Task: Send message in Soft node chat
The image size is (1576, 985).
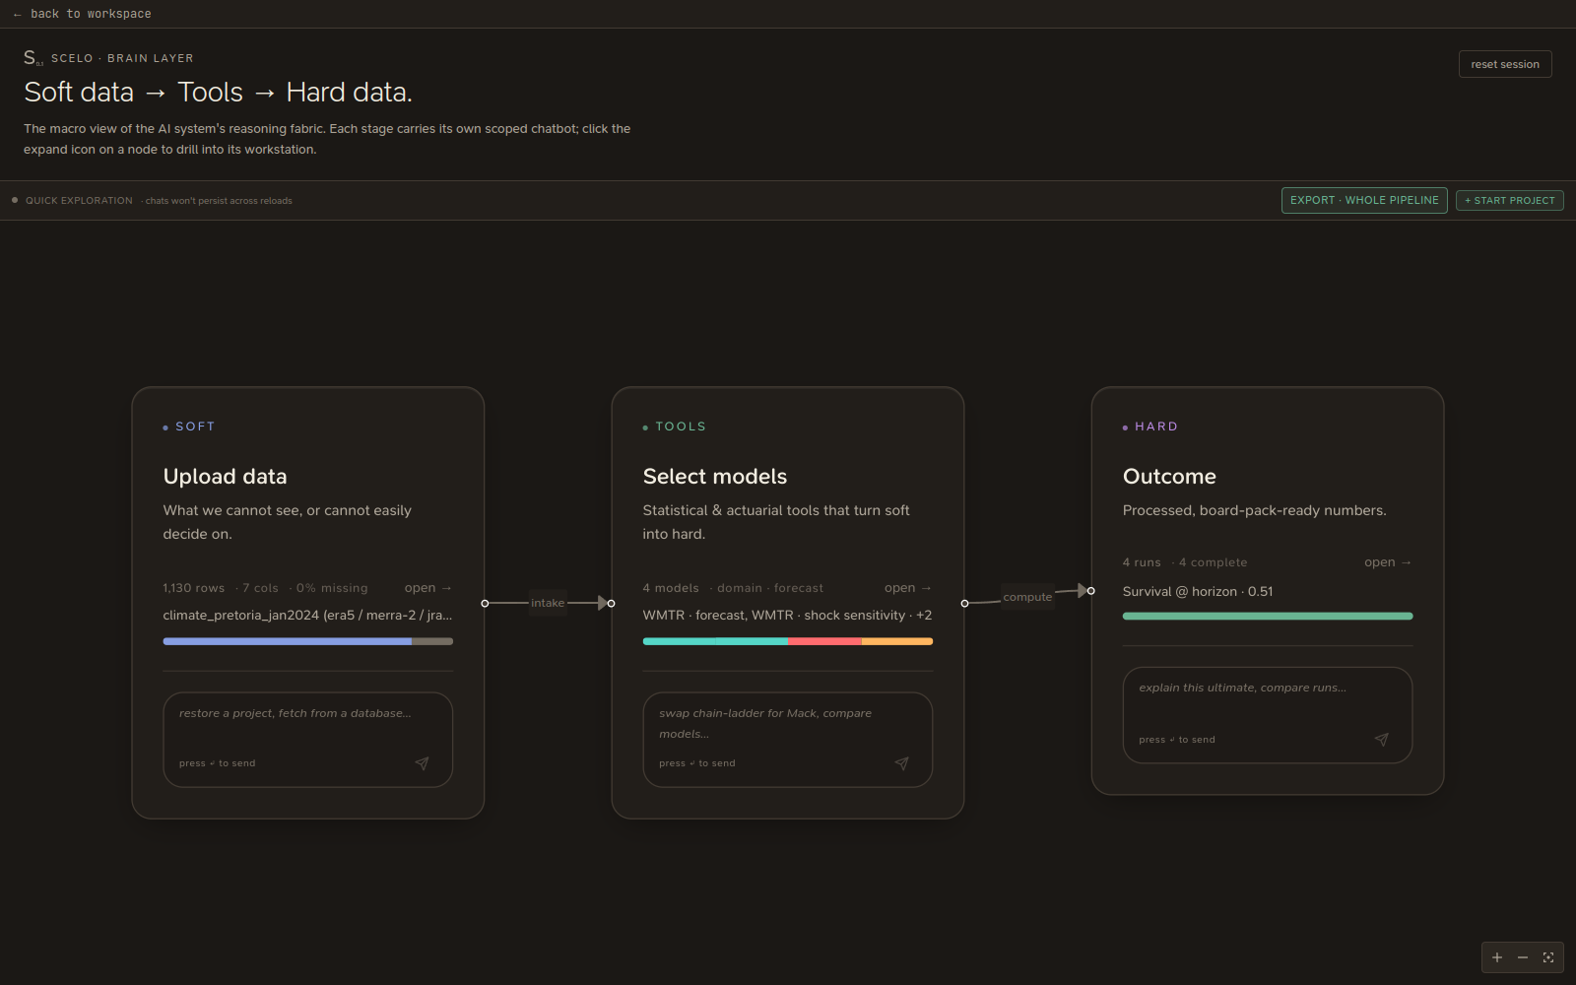Action: click(x=422, y=763)
